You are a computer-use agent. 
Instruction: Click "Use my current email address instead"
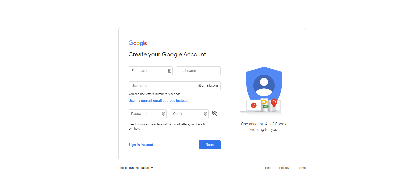click(x=158, y=101)
